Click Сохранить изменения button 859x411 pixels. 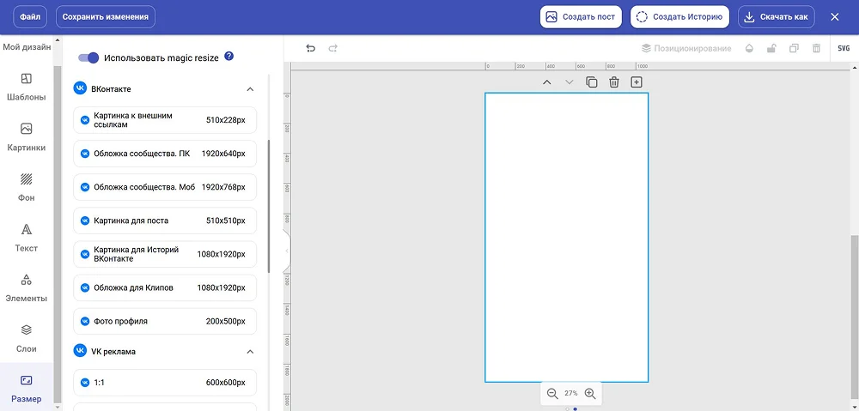click(106, 17)
